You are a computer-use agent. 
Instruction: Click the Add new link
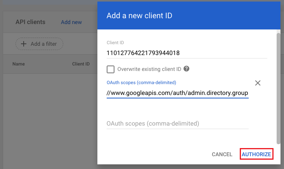[71, 22]
